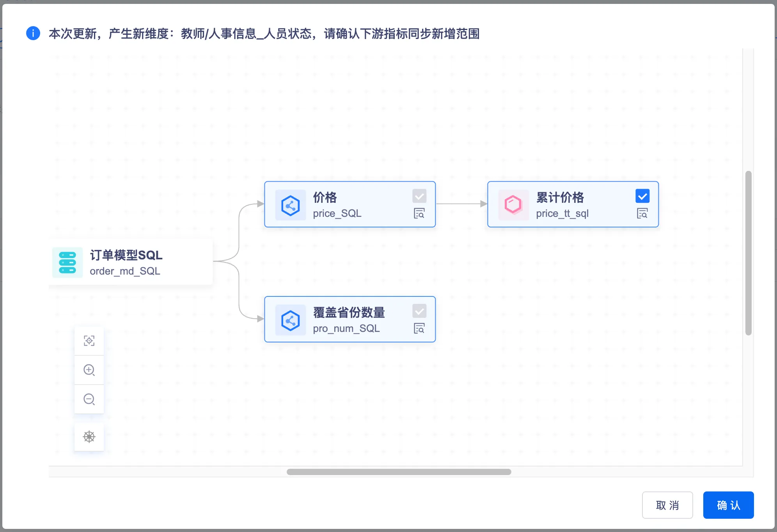
Task: Click the wheel layout icon
Action: click(89, 436)
